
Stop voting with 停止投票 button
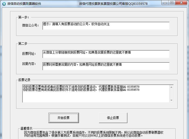pyautogui.click(x=113, y=118)
